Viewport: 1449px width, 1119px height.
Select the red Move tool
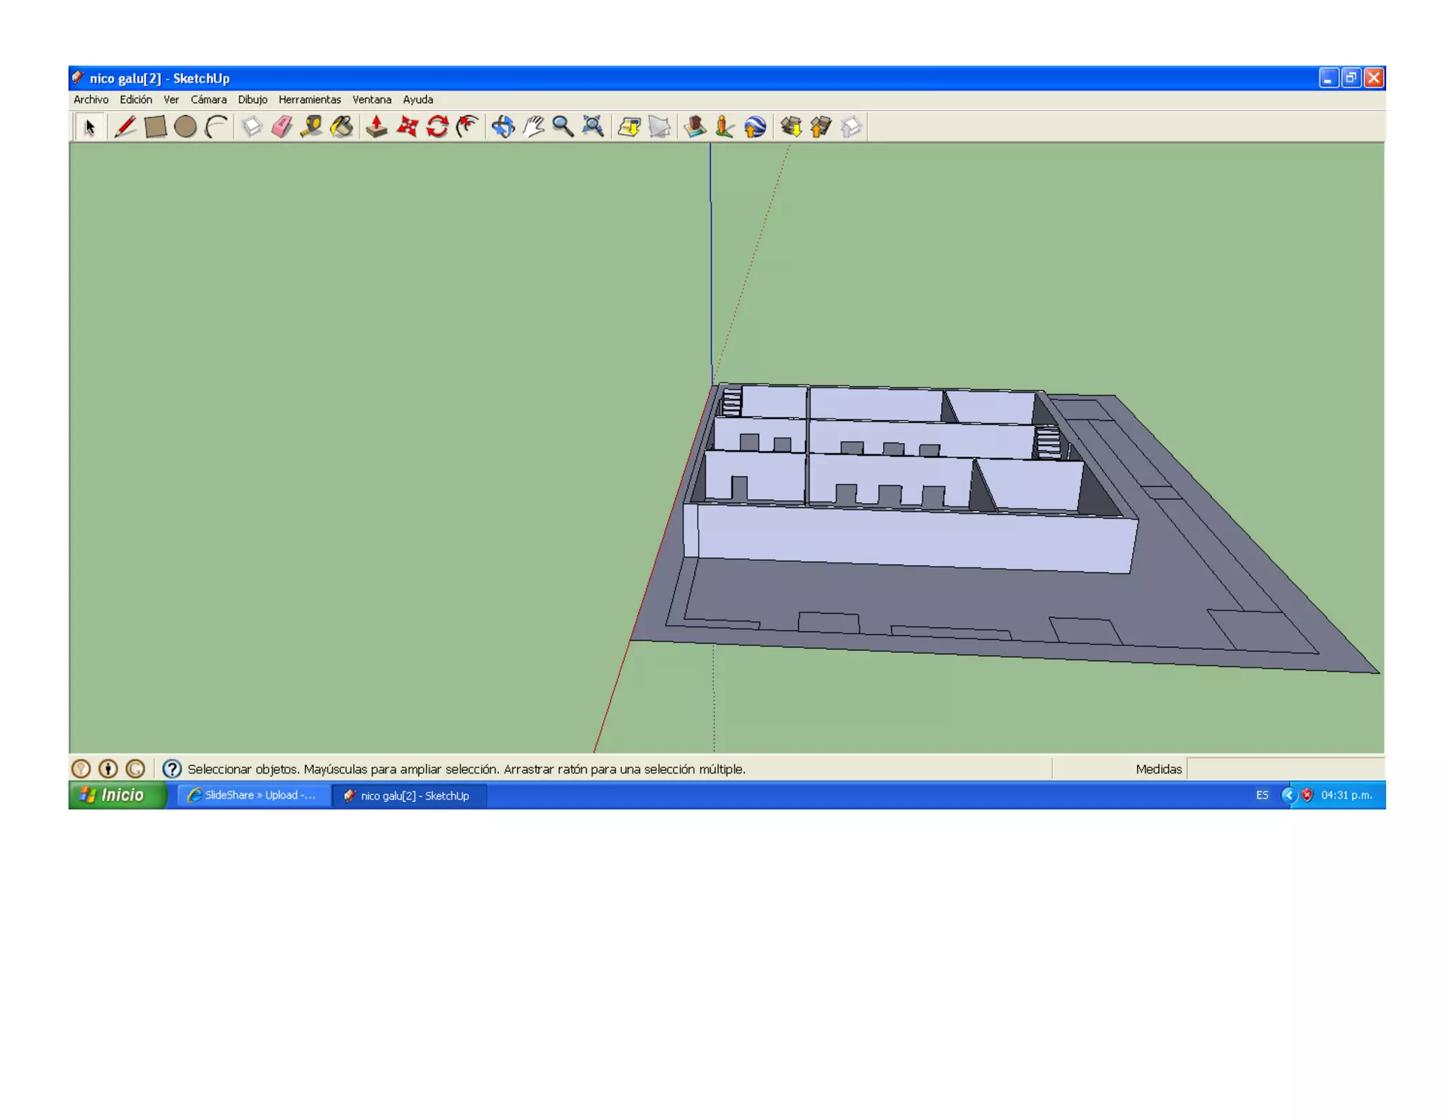(x=408, y=127)
